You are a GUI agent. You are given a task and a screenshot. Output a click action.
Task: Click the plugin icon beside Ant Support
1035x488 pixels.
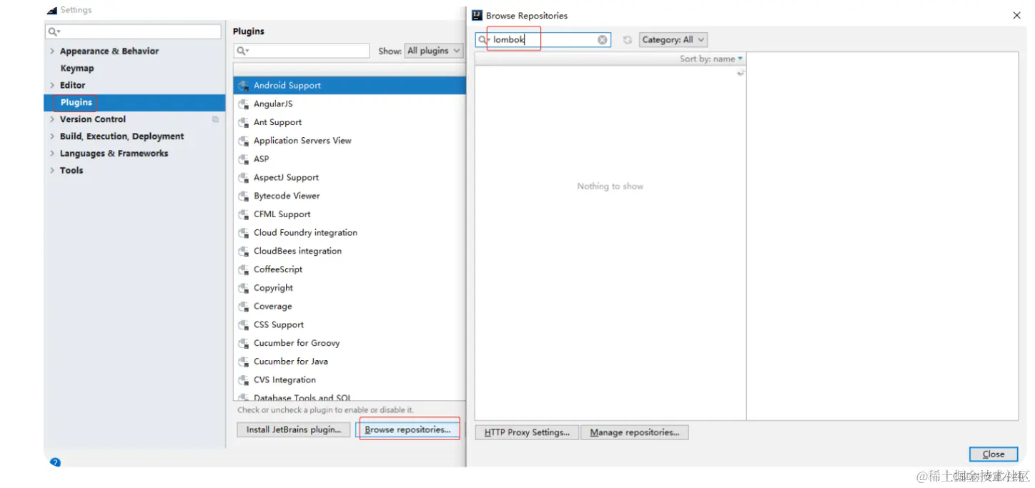click(244, 122)
